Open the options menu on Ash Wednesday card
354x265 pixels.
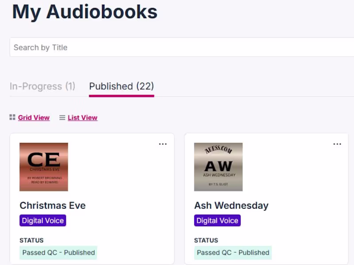(x=337, y=144)
